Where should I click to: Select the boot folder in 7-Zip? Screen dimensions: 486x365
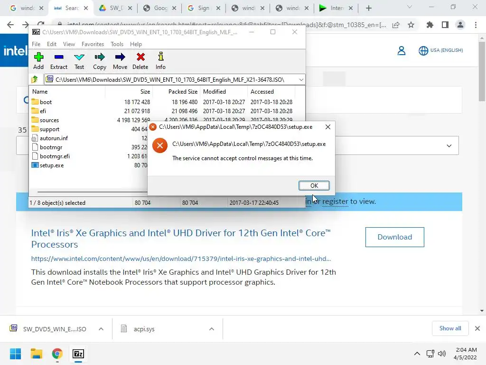click(46, 102)
